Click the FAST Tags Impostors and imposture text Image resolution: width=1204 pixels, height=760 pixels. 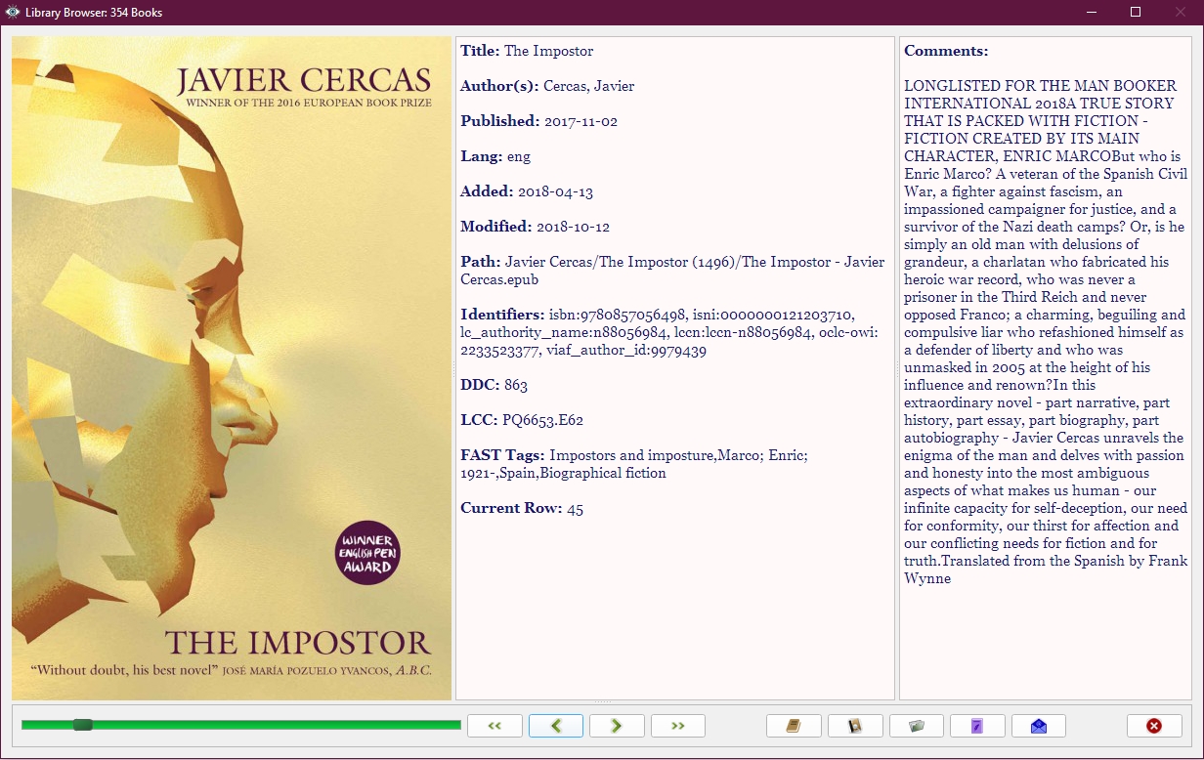pos(631,455)
